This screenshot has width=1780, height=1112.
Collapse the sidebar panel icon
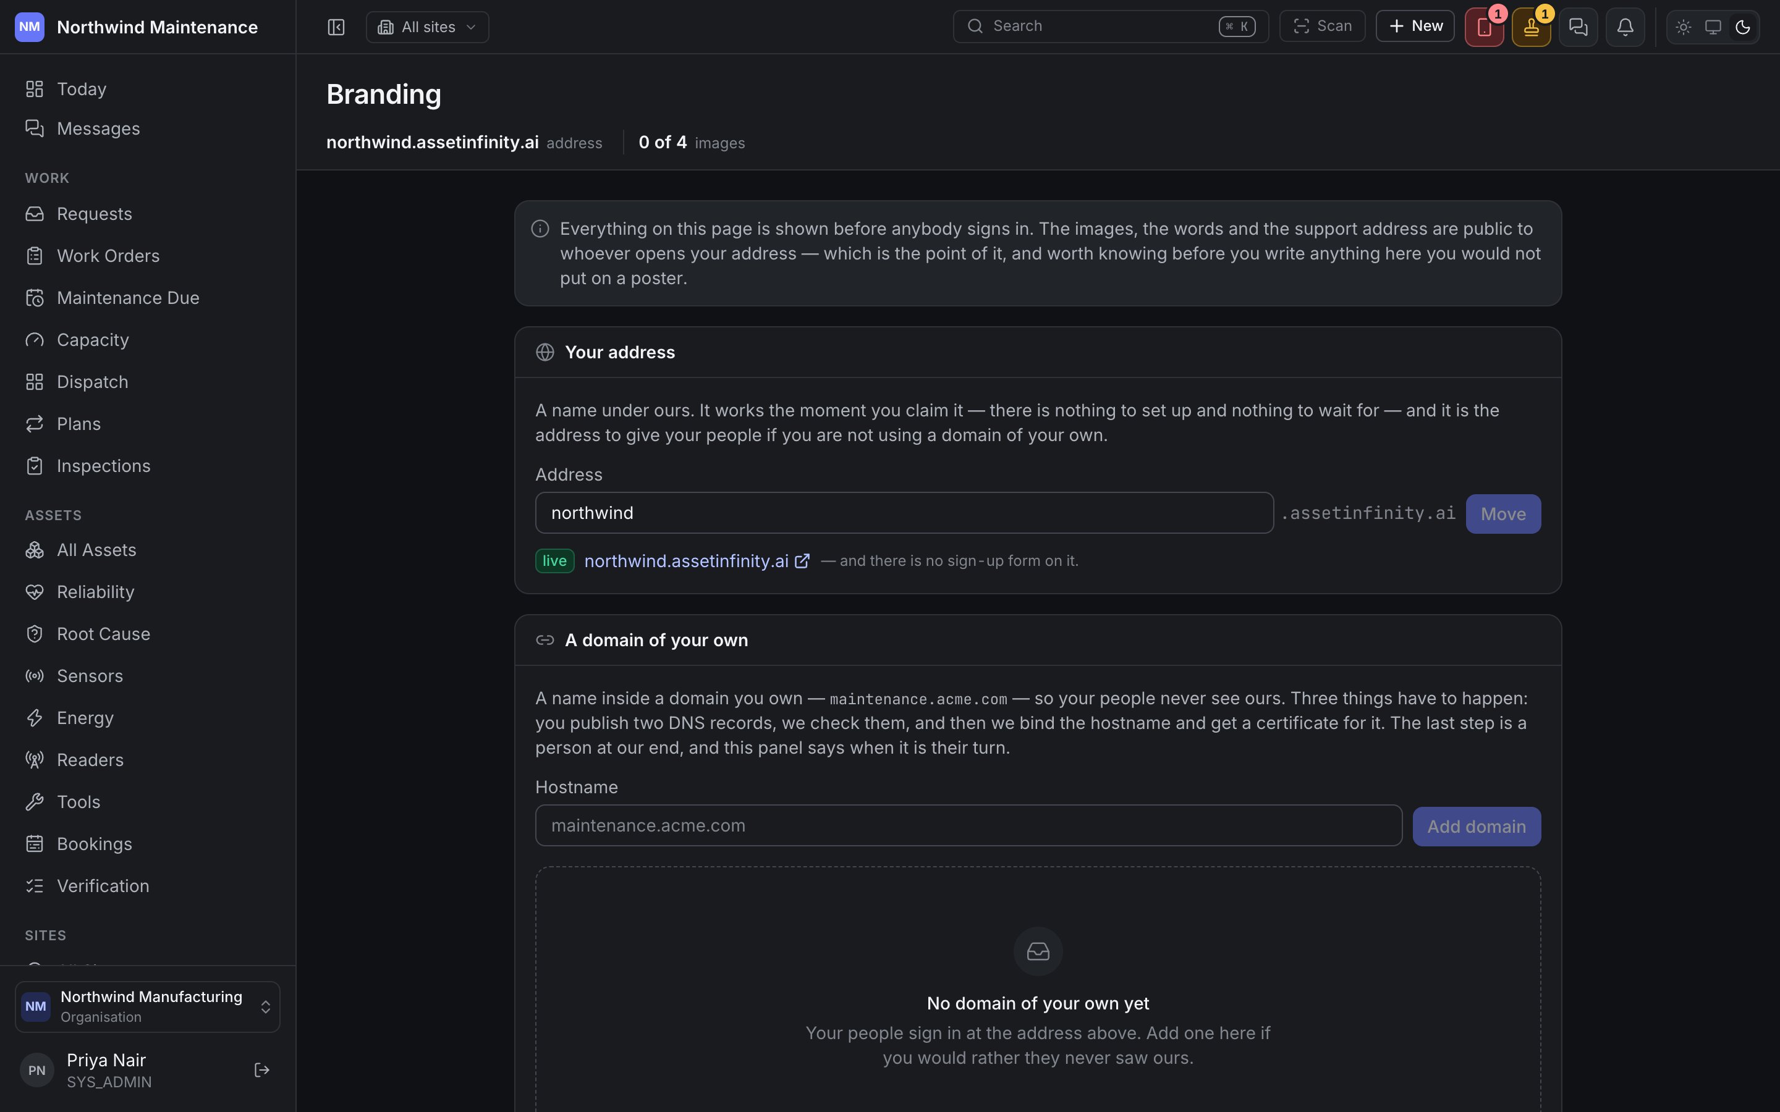(x=336, y=27)
